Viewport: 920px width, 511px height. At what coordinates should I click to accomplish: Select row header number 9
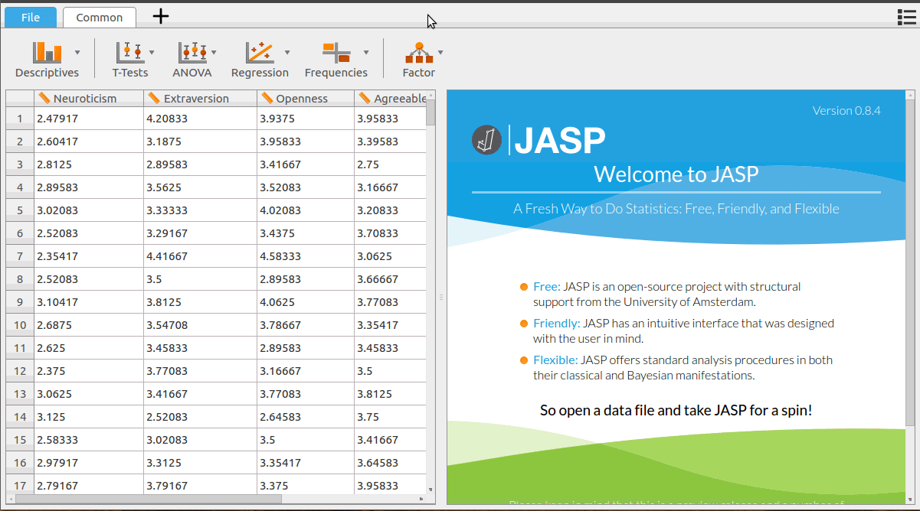(x=20, y=302)
